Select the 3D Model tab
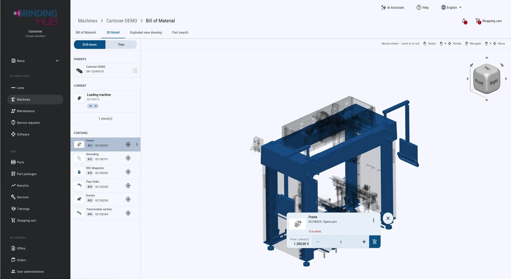The width and height of the screenshot is (511, 279). [113, 33]
